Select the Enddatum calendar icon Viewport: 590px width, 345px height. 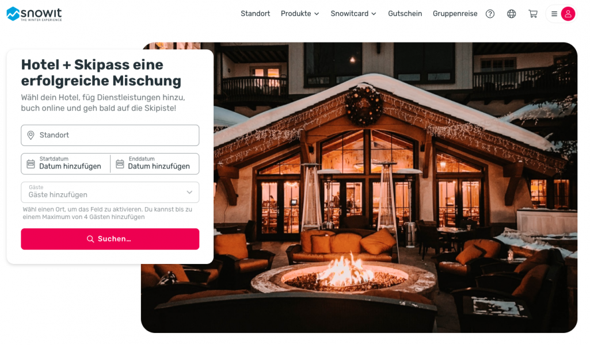tap(120, 164)
